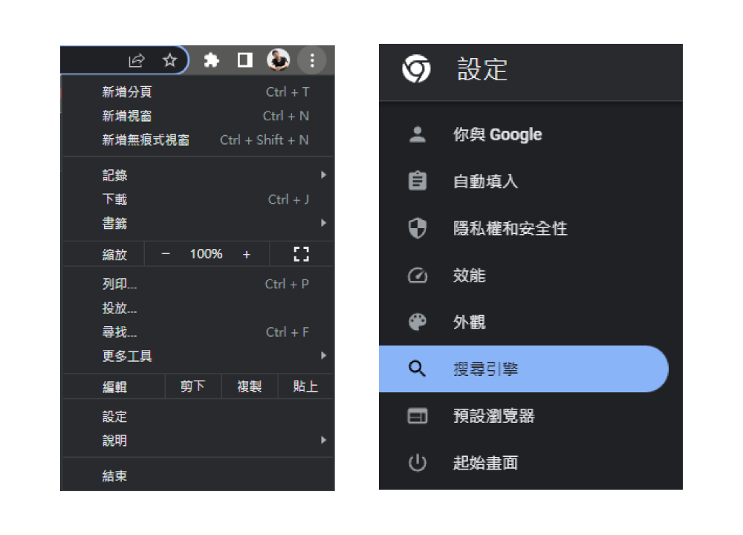The width and height of the screenshot is (743, 535).
Task: Open 隱私權和安全性 settings section
Action: [x=510, y=229]
